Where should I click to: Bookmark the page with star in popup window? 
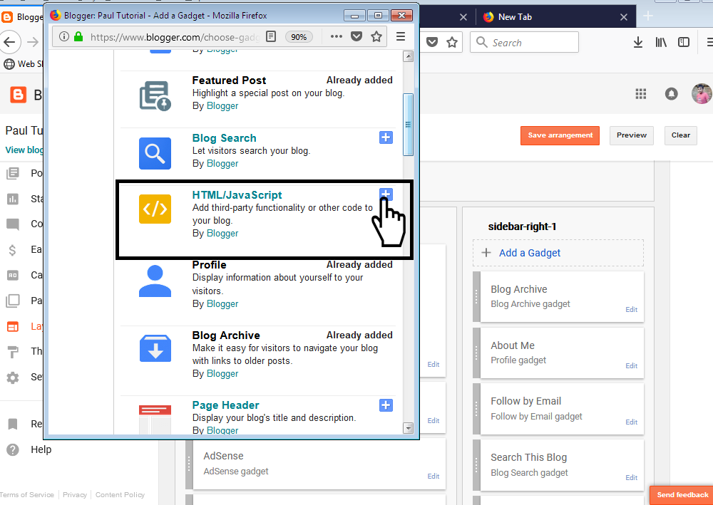click(x=376, y=36)
